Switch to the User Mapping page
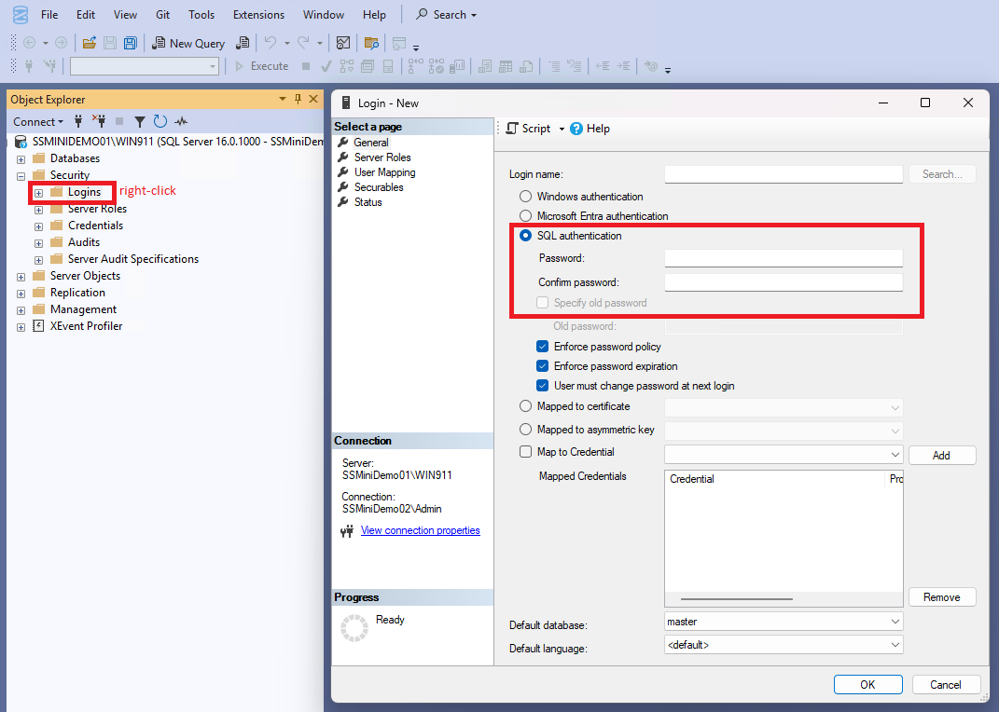 pyautogui.click(x=385, y=172)
